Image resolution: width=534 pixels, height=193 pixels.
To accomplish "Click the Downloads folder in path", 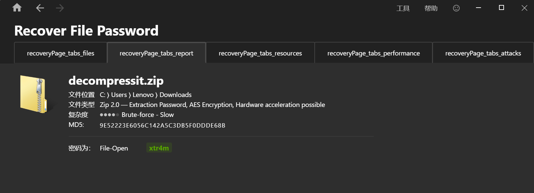I will click(176, 95).
